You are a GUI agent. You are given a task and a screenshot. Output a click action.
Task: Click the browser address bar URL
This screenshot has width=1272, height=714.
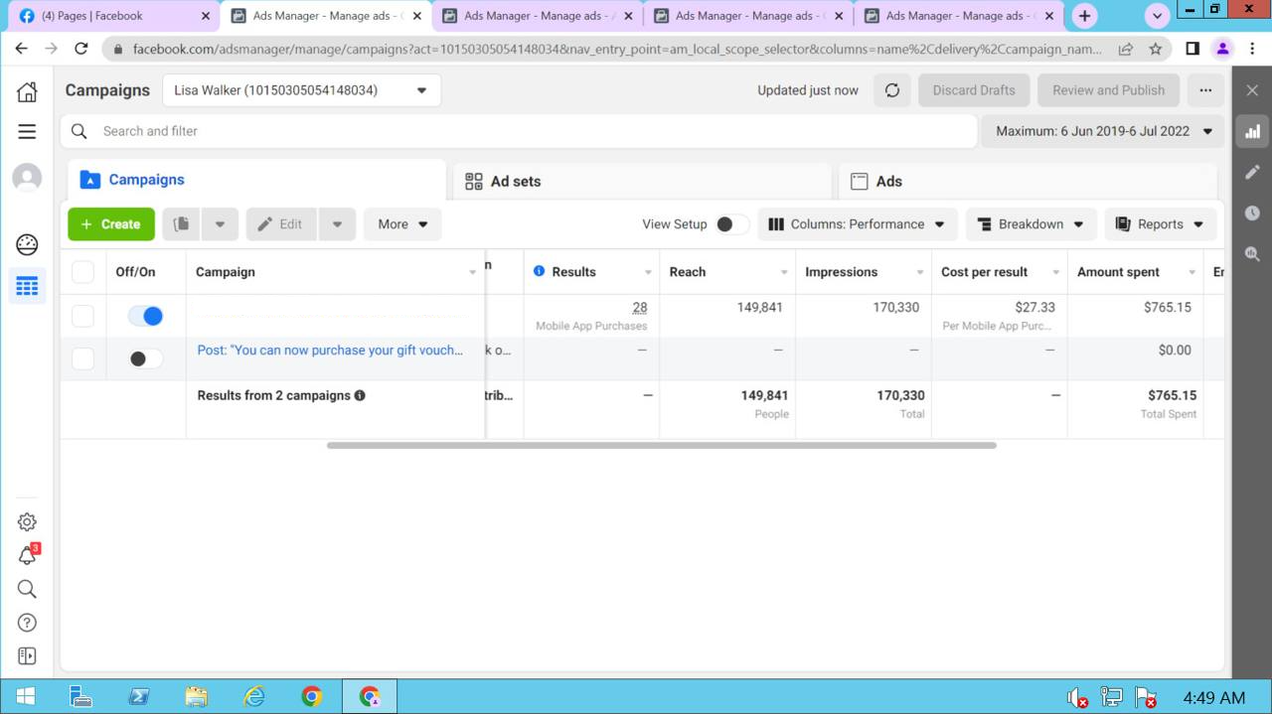click(x=616, y=48)
